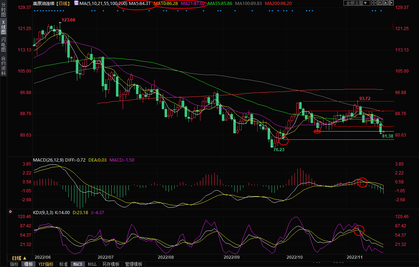
Task: Click the 管理模板 button
Action: point(133,264)
